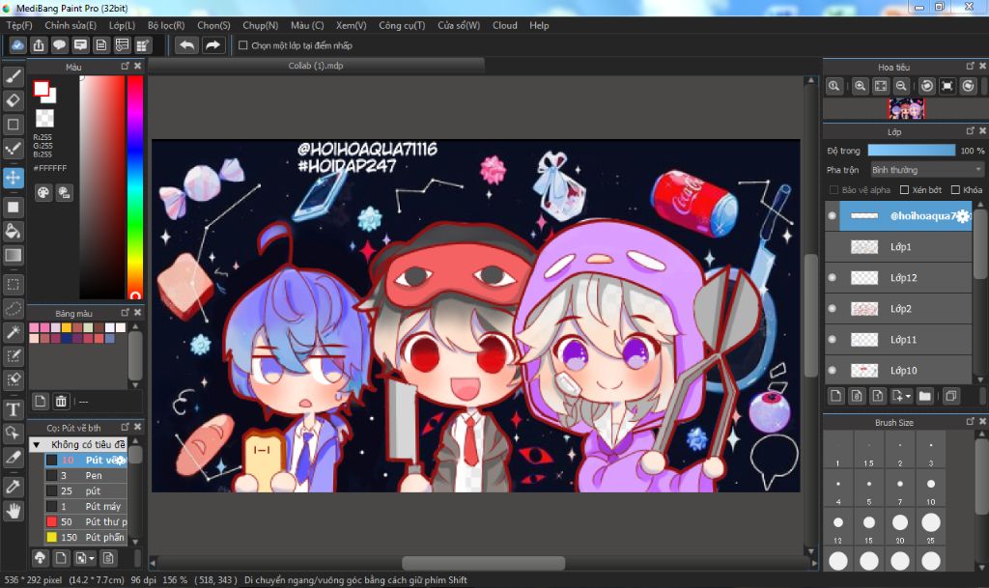989x588 pixels.
Task: Activate the Text tool
Action: (x=14, y=409)
